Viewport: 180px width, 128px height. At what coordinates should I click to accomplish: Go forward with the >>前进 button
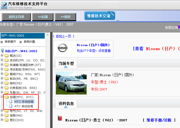(x=65, y=17)
